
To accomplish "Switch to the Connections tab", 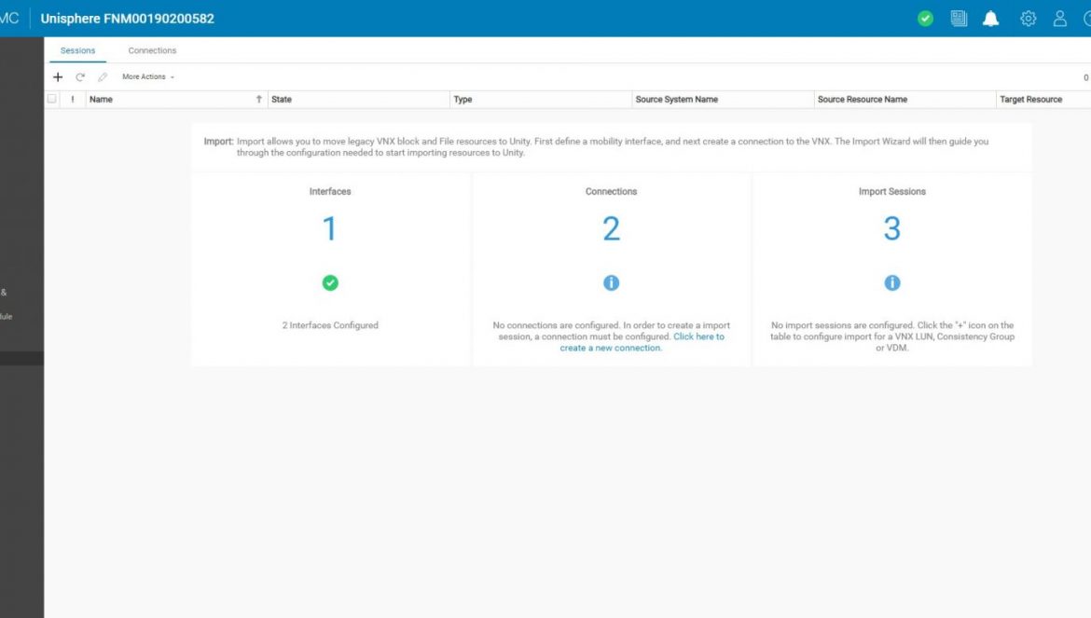I will [x=152, y=50].
